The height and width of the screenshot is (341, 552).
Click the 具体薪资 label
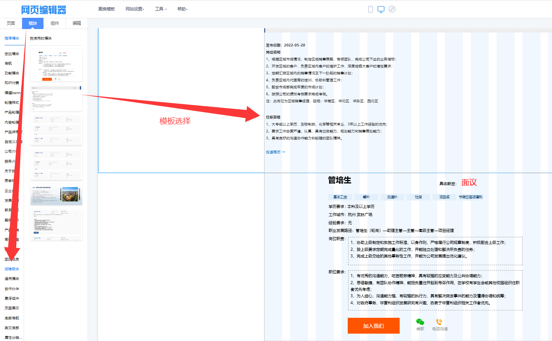tap(448, 184)
